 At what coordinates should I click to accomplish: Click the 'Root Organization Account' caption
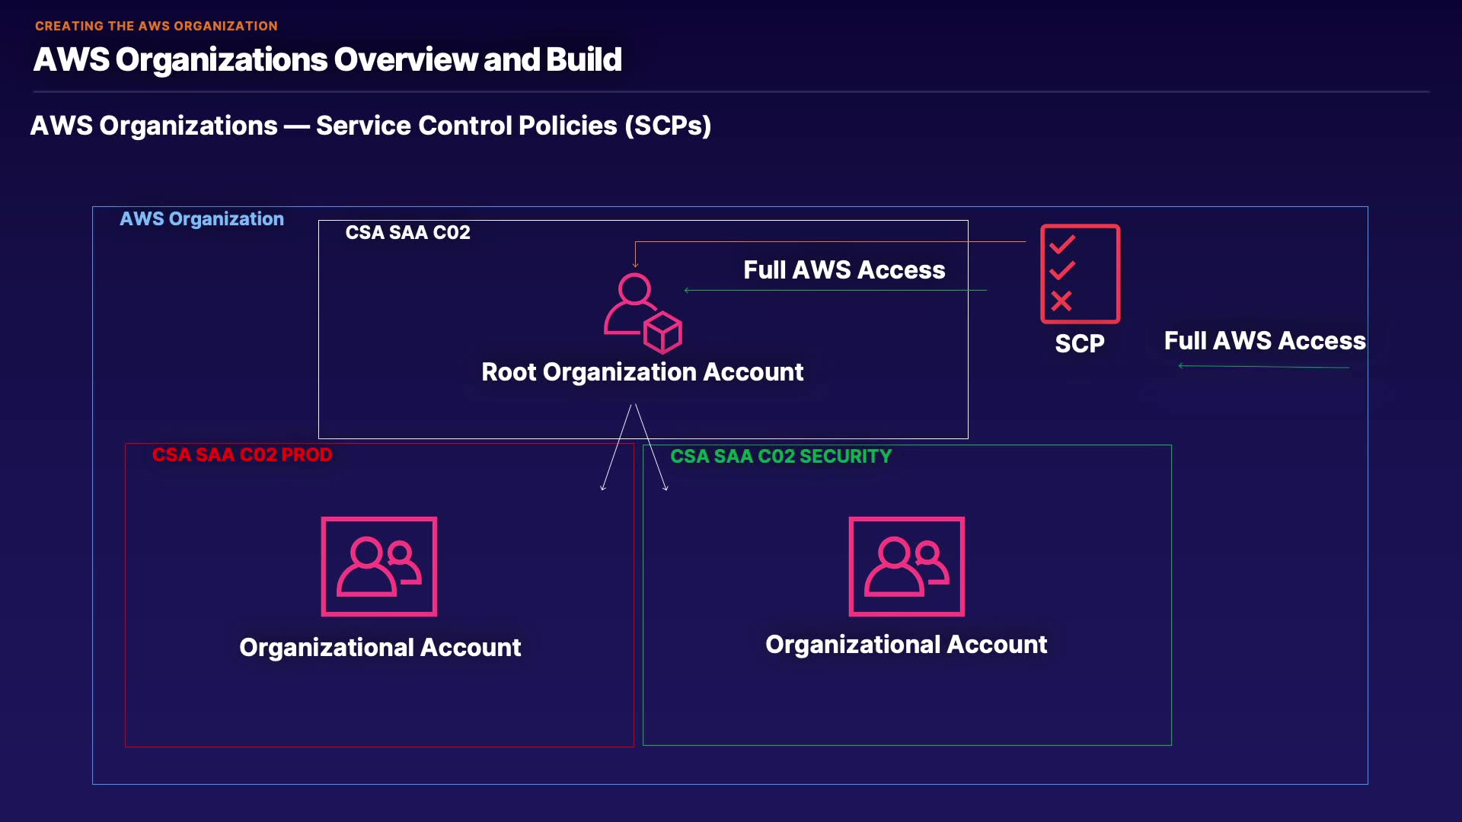click(x=642, y=372)
